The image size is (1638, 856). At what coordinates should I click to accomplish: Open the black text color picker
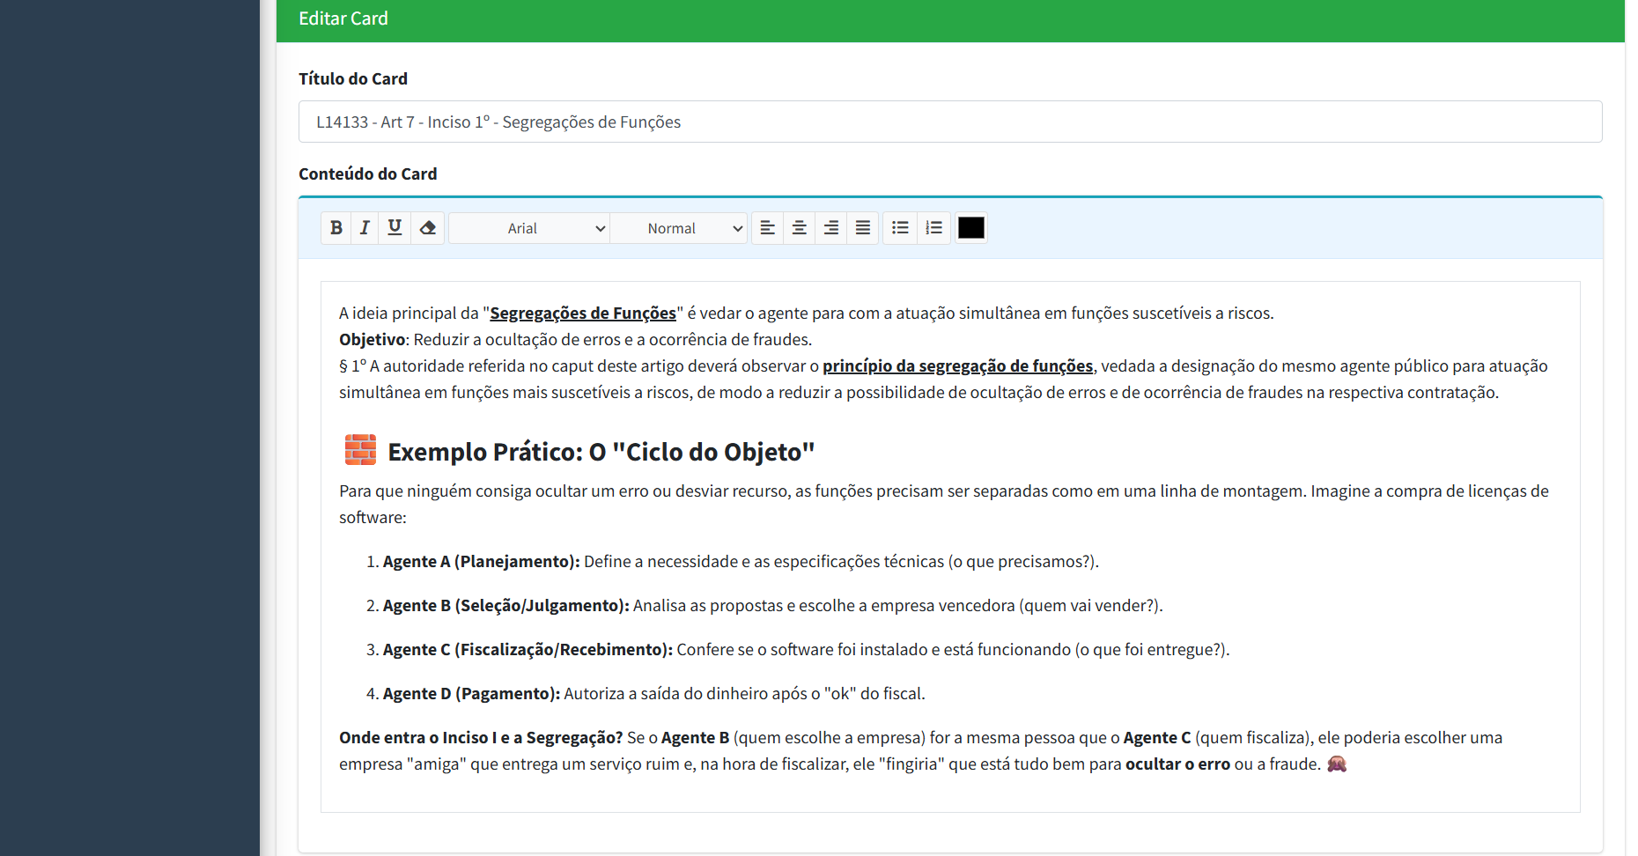[970, 228]
